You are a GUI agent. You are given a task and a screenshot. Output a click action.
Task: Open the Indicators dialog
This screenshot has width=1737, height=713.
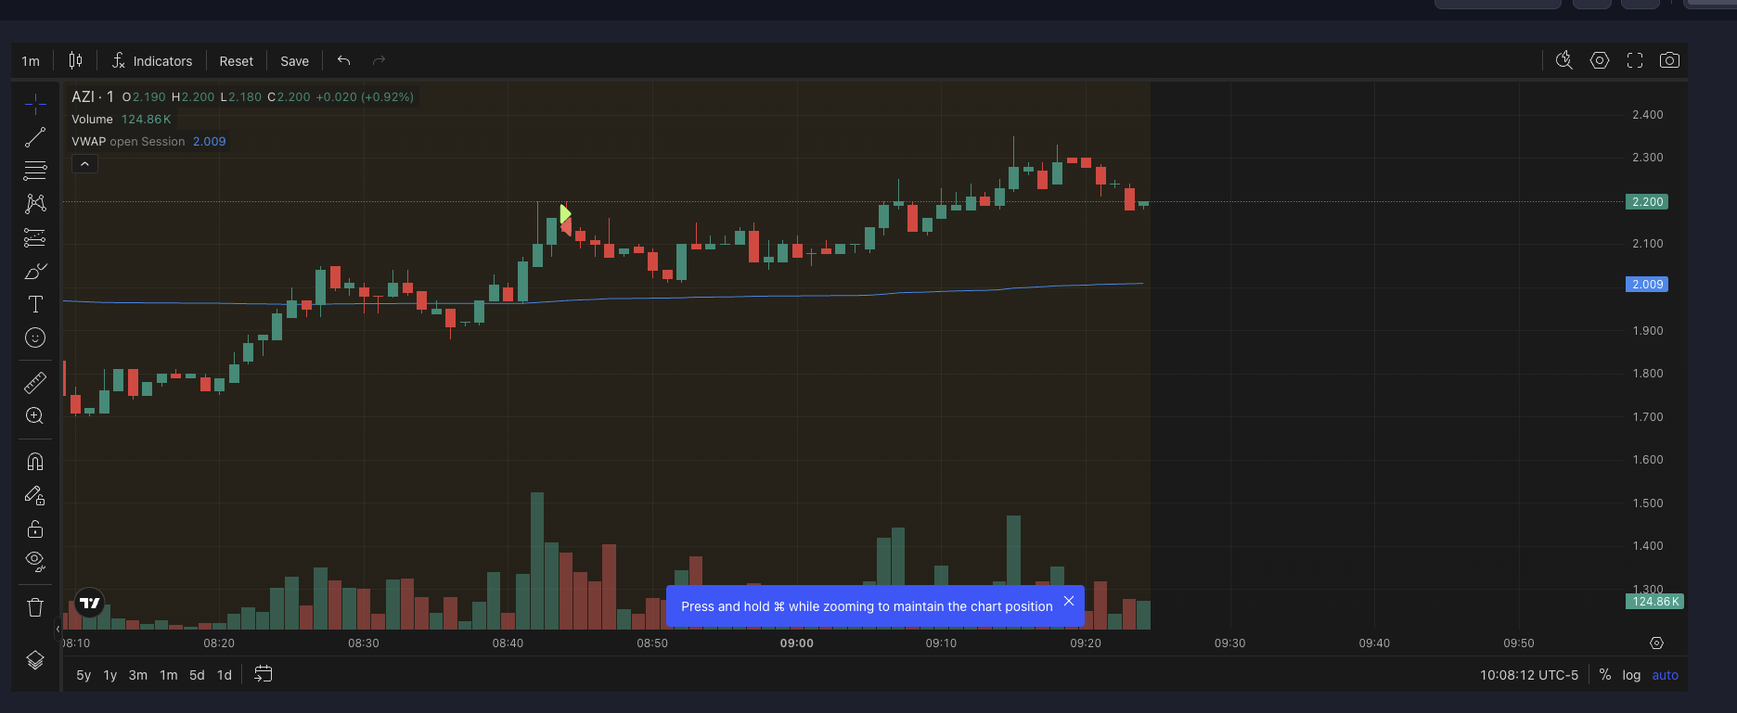pos(152,61)
